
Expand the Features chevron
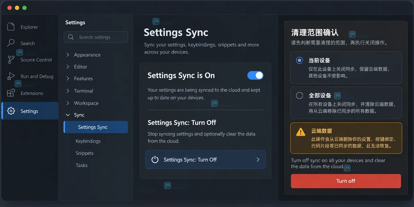(68, 79)
